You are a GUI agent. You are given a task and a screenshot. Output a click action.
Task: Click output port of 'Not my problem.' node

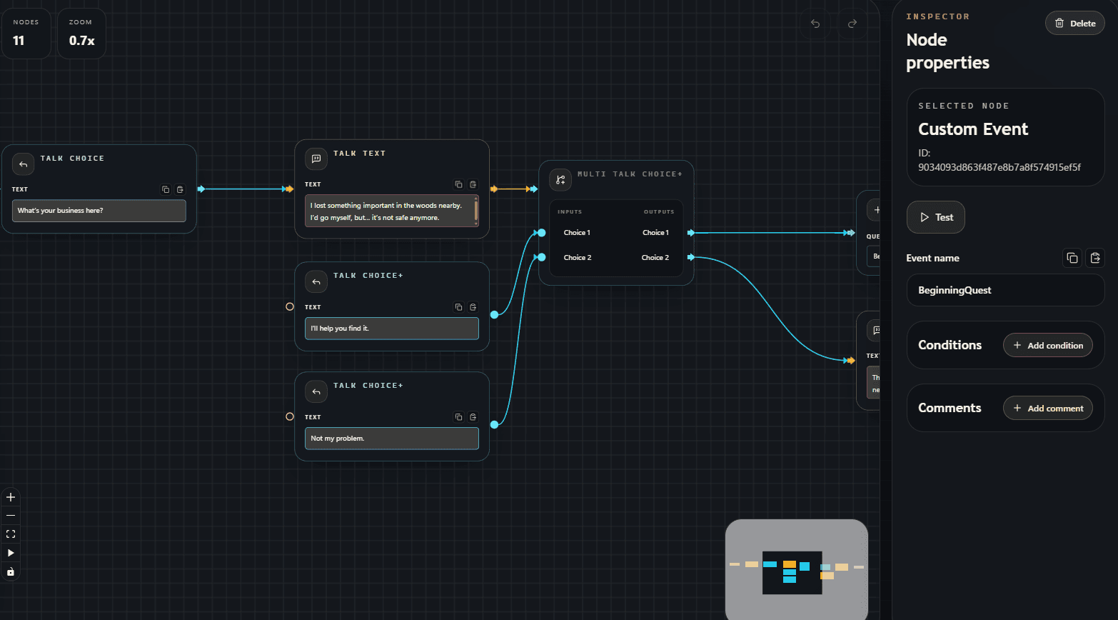[x=494, y=424]
